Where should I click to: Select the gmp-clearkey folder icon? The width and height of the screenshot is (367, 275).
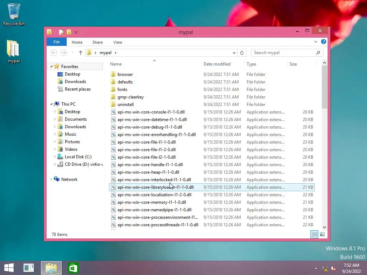click(x=113, y=97)
